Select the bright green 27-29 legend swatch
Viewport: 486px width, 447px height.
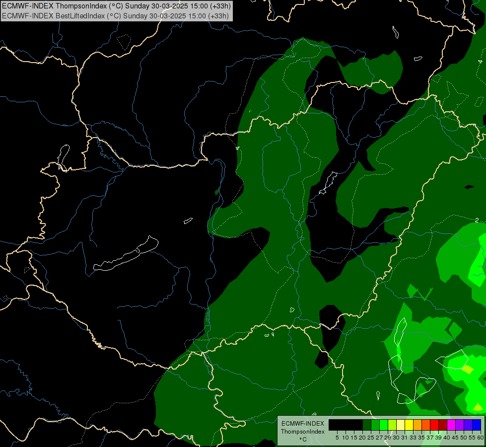click(384, 425)
